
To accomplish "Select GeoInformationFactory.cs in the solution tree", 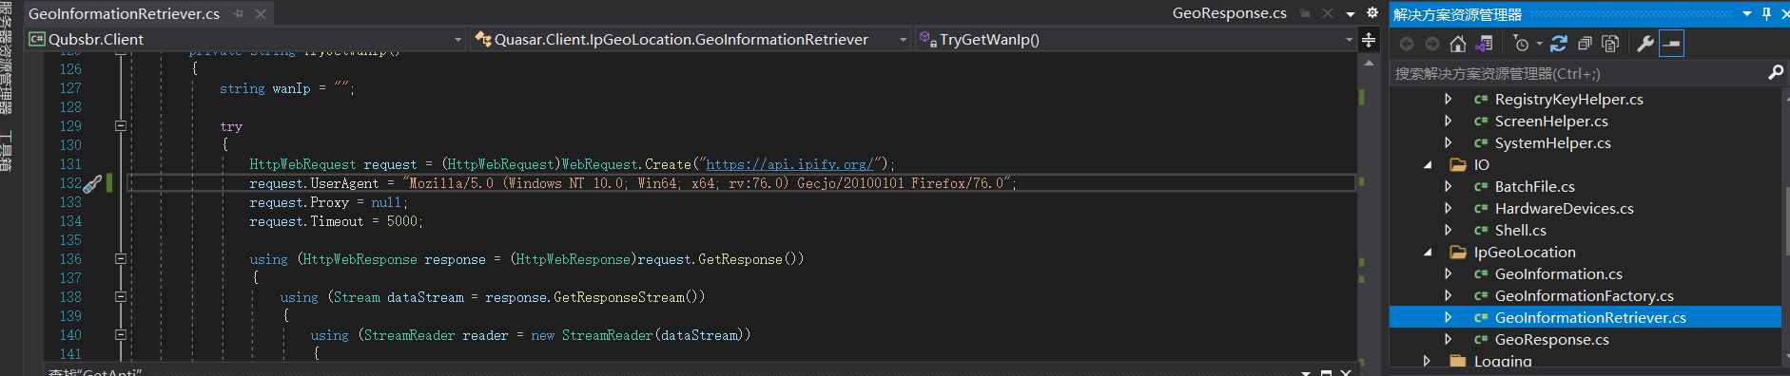I will click(1584, 296).
